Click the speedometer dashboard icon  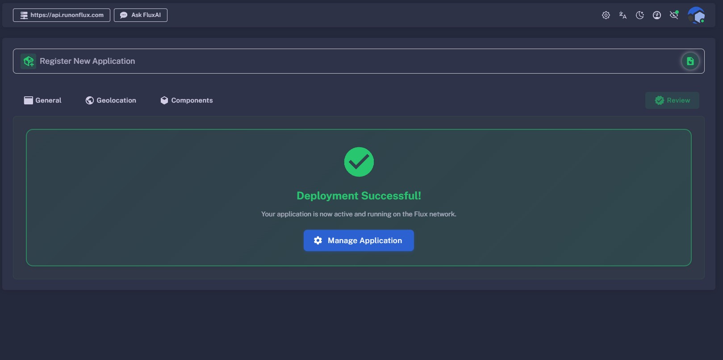coord(656,15)
